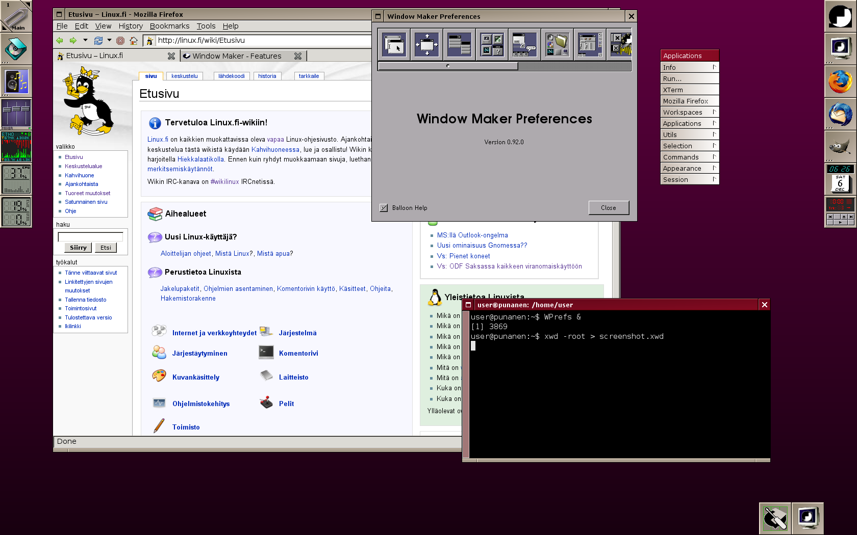Screen dimensions: 857x535
Task: Open the Window Handling preferences panel
Action: (427, 45)
